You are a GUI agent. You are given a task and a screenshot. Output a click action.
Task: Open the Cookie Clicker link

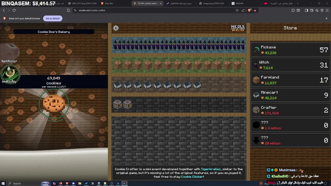pyautogui.click(x=192, y=177)
